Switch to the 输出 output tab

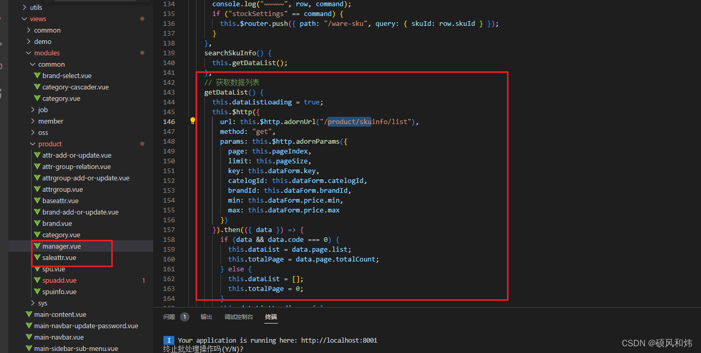click(x=206, y=317)
